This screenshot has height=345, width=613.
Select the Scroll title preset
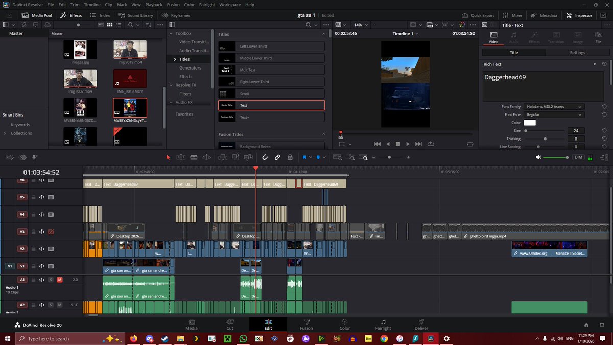(271, 94)
